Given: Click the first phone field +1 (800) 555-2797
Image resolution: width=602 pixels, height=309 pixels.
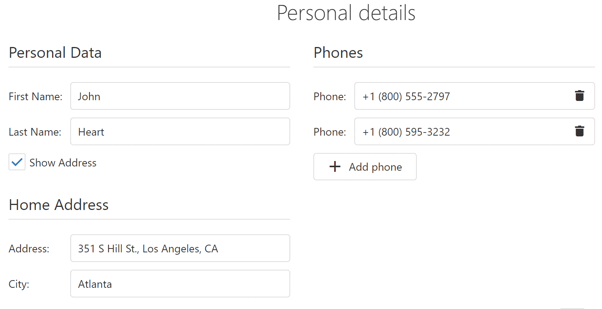Looking at the screenshot, I should click(x=459, y=96).
